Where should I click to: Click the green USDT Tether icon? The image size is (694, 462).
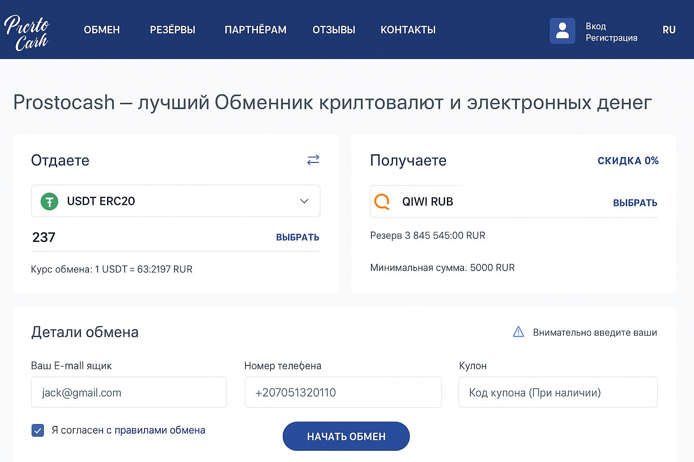tap(49, 201)
